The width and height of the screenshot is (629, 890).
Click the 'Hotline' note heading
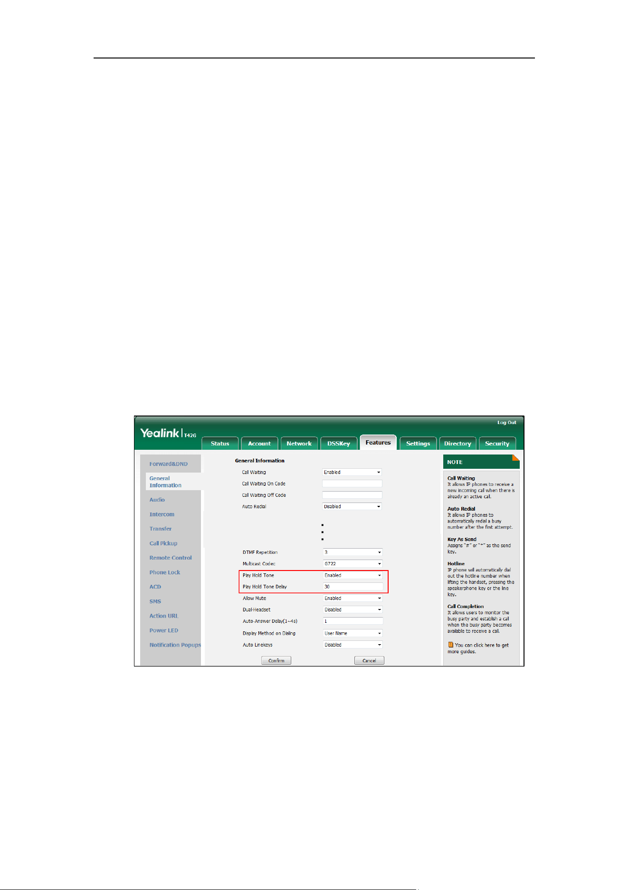(x=456, y=564)
